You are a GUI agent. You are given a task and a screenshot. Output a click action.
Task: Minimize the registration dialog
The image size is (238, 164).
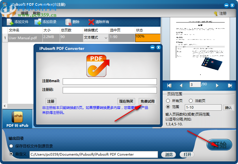153,48
